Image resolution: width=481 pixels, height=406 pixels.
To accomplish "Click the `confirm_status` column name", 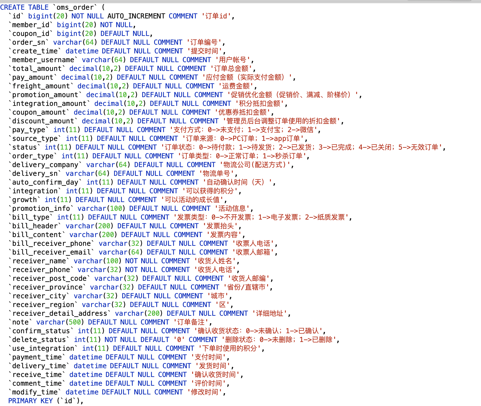I will click(x=41, y=331).
